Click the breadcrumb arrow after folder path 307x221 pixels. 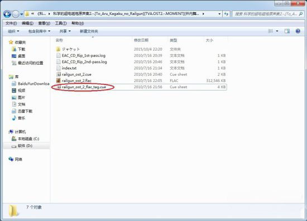pyautogui.click(x=203, y=14)
